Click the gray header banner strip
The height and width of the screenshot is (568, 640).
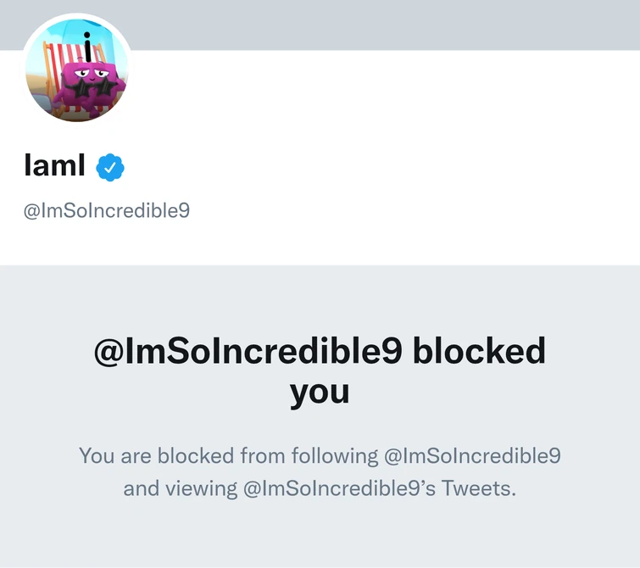(x=381, y=24)
